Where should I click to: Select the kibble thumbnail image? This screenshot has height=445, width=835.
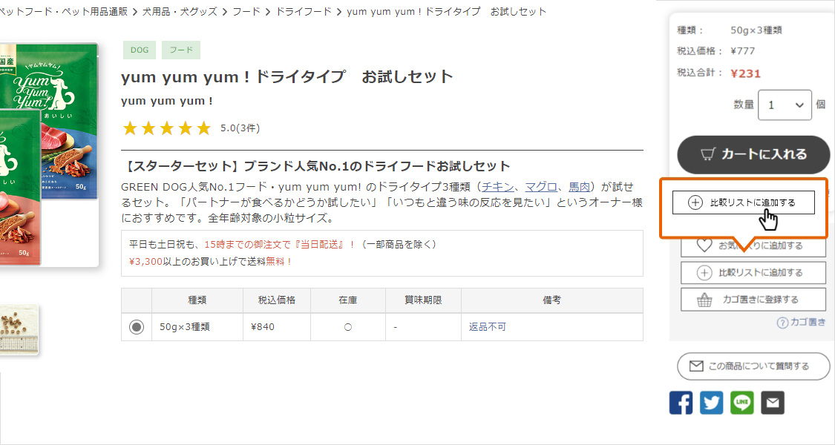tap(19, 329)
